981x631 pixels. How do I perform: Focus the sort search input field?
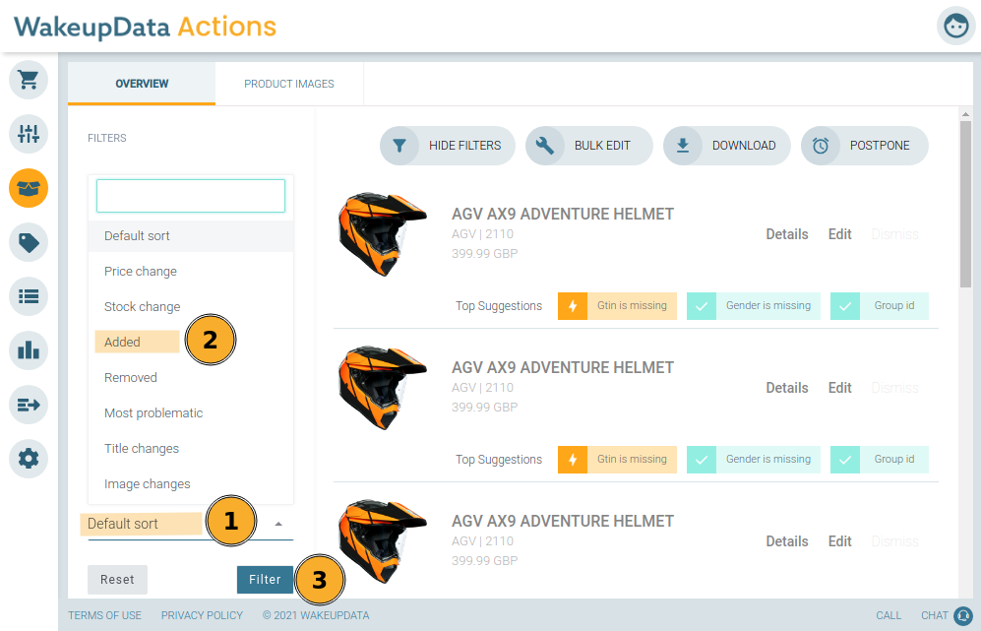[x=191, y=196]
